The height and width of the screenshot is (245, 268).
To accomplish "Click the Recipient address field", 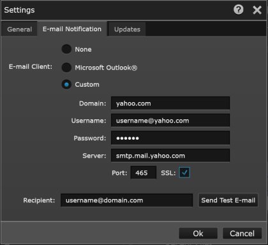I will (127, 200).
